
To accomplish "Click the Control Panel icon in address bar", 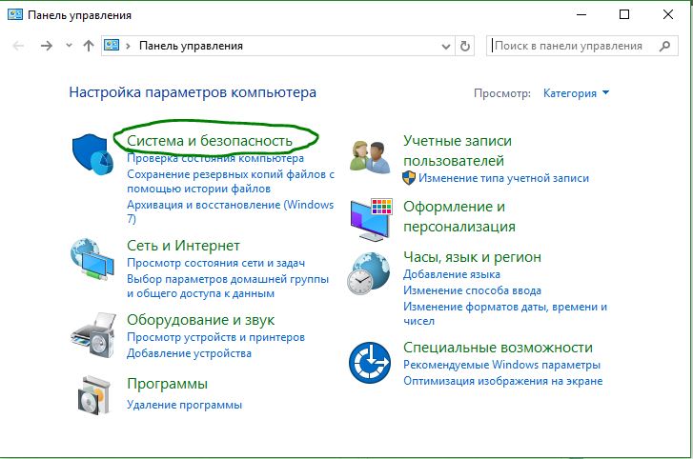I will (x=112, y=46).
